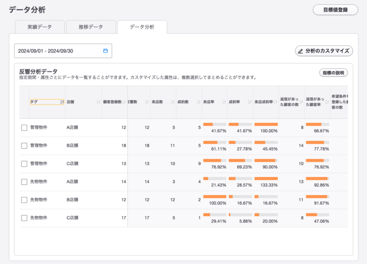Select the データ分析 tab
Screen dimensions: 367x264
pyautogui.click(x=142, y=27)
